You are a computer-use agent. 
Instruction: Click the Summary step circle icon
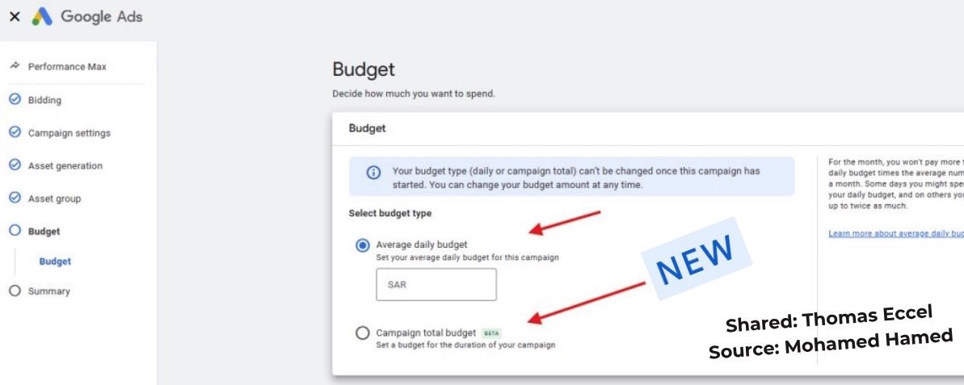(15, 291)
